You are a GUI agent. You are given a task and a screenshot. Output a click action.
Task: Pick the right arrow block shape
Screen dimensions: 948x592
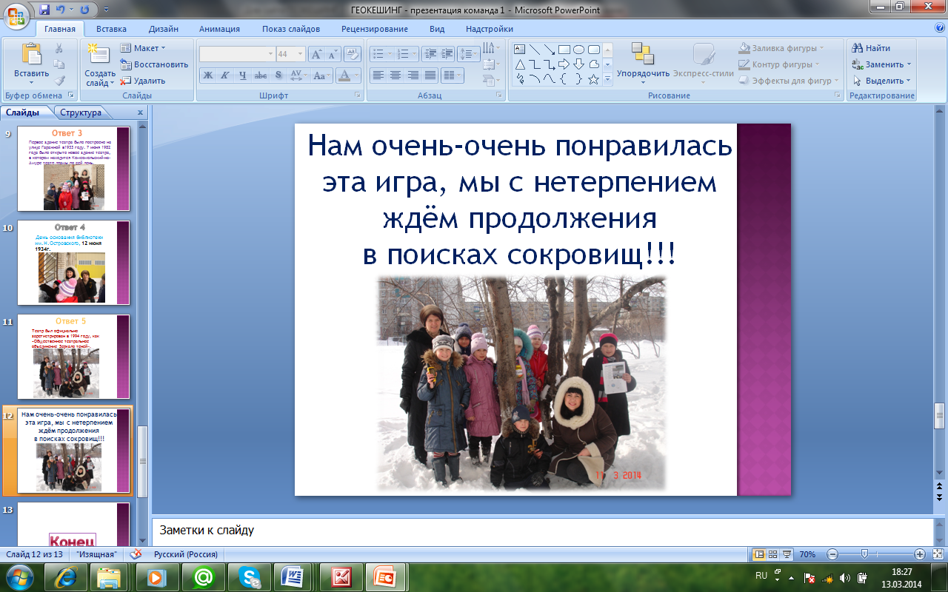[x=564, y=64]
